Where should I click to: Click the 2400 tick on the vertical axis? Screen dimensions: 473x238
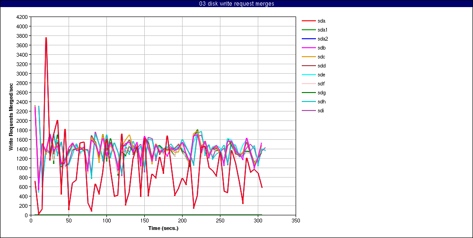(23, 102)
